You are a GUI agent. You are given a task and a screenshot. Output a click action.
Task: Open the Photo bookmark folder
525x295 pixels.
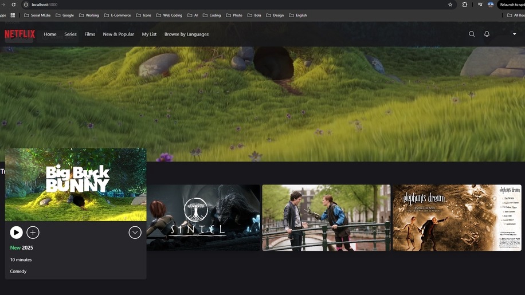234,15
